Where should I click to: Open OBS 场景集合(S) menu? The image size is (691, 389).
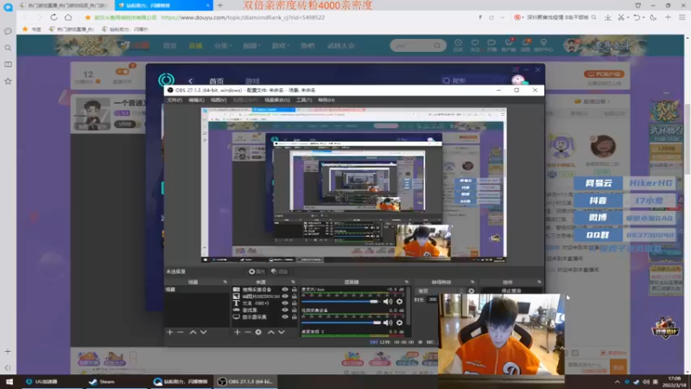(x=277, y=100)
